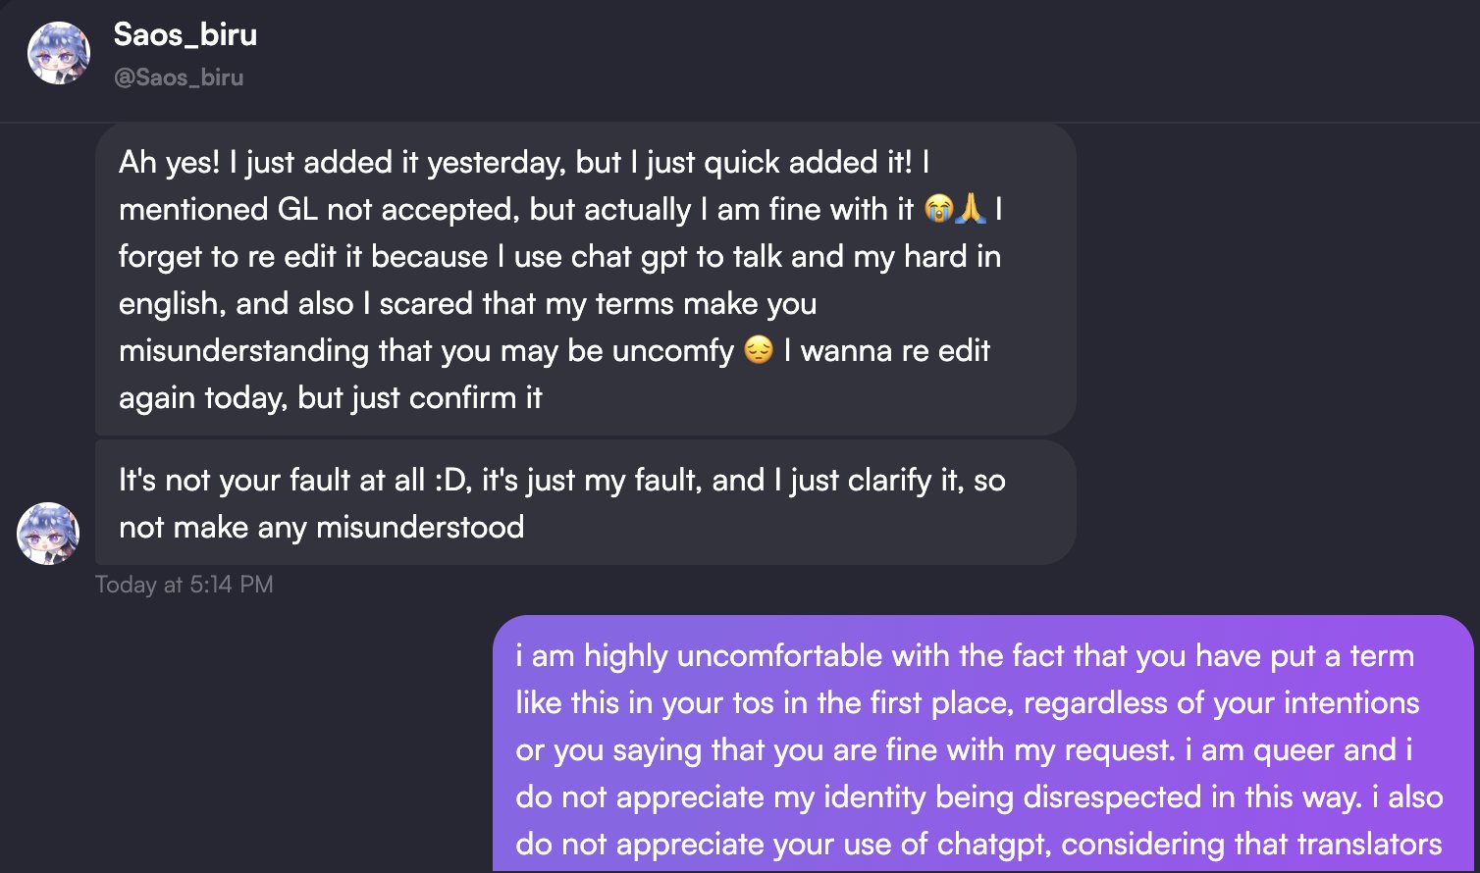The width and height of the screenshot is (1480, 873).
Task: Open Saos_biru's profile avatar in header
Action: click(x=59, y=53)
